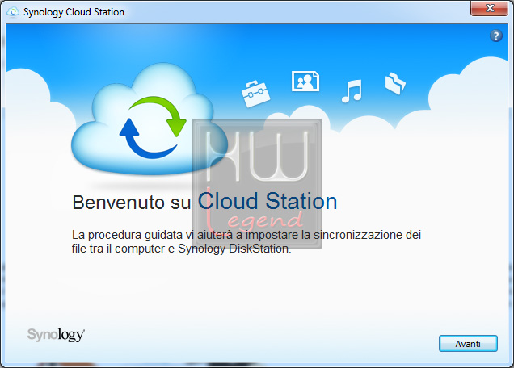Close the Synology Cloud Station window
The width and height of the screenshot is (514, 368).
tap(489, 8)
